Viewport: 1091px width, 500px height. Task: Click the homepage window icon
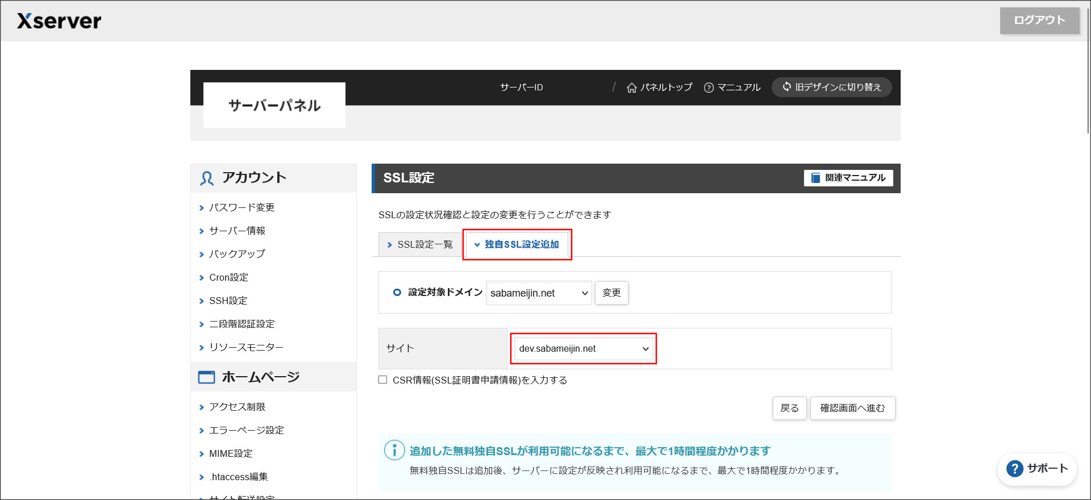pos(206,377)
